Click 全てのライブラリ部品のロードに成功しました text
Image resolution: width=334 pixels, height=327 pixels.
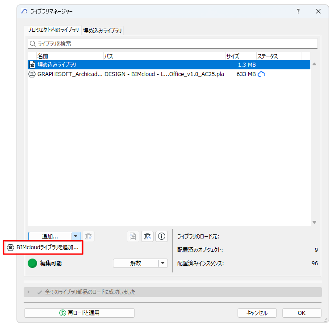90,292
